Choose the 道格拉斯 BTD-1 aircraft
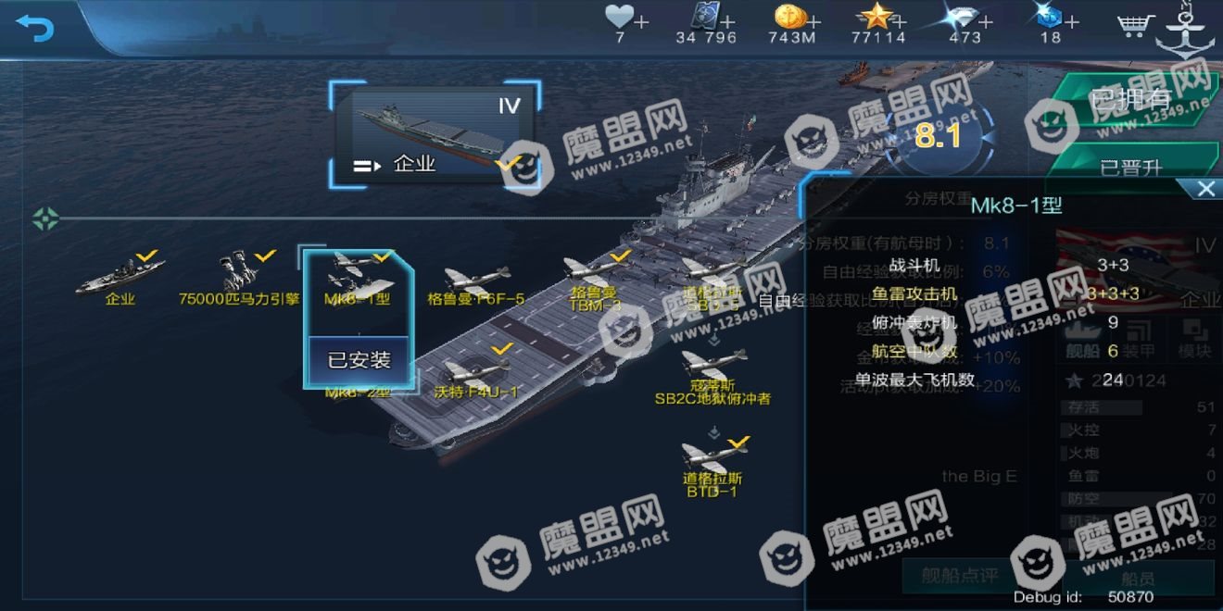1223x611 pixels. 712,468
